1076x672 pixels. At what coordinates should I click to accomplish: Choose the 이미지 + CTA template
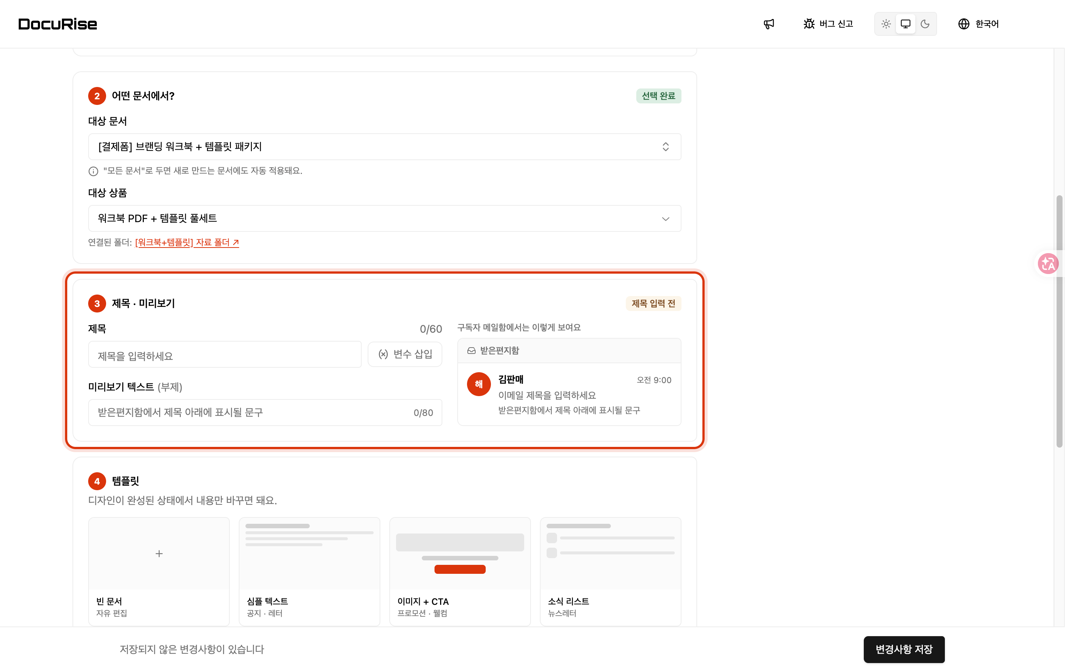tap(460, 572)
